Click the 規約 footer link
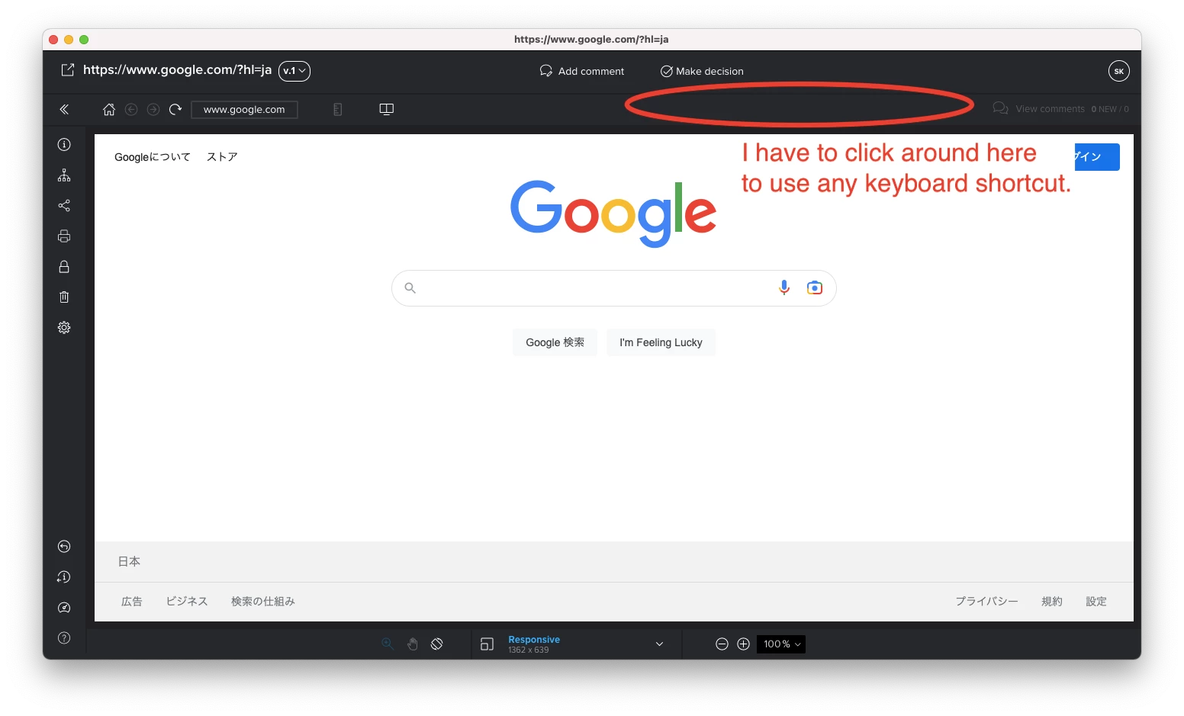 pos(1052,602)
